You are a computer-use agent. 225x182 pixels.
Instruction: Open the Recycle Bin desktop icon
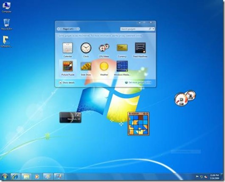tap(7, 24)
